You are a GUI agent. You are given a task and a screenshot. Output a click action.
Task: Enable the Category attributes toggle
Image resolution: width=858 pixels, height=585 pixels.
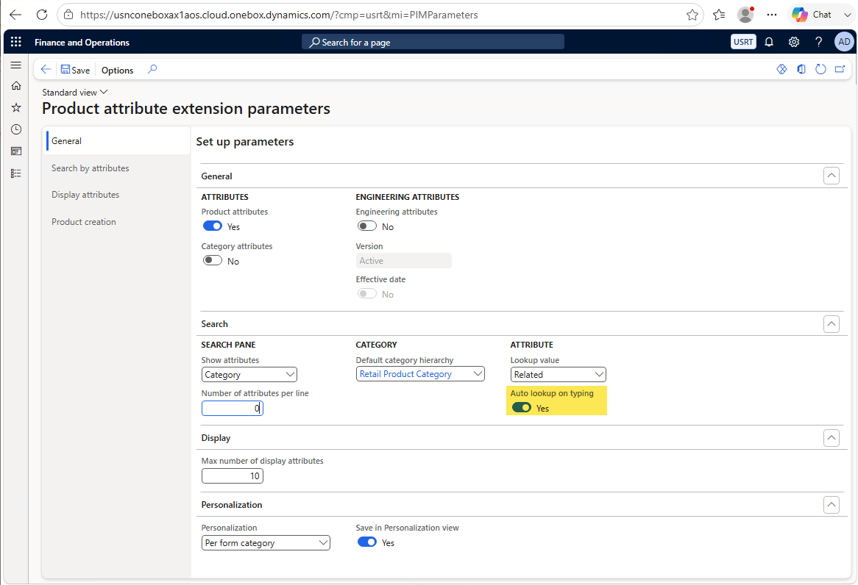[213, 261]
